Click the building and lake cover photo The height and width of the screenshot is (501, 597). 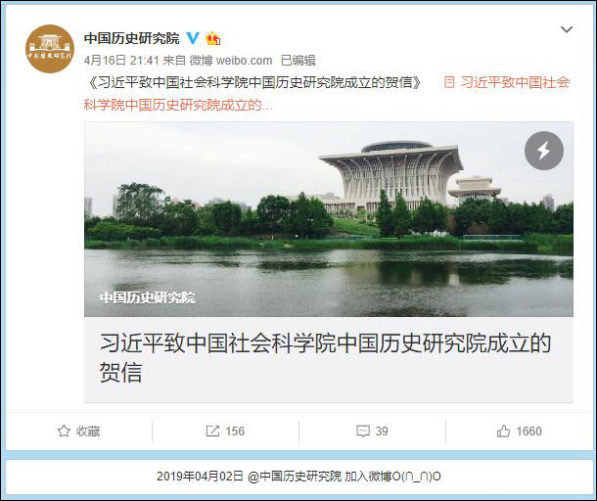(329, 219)
